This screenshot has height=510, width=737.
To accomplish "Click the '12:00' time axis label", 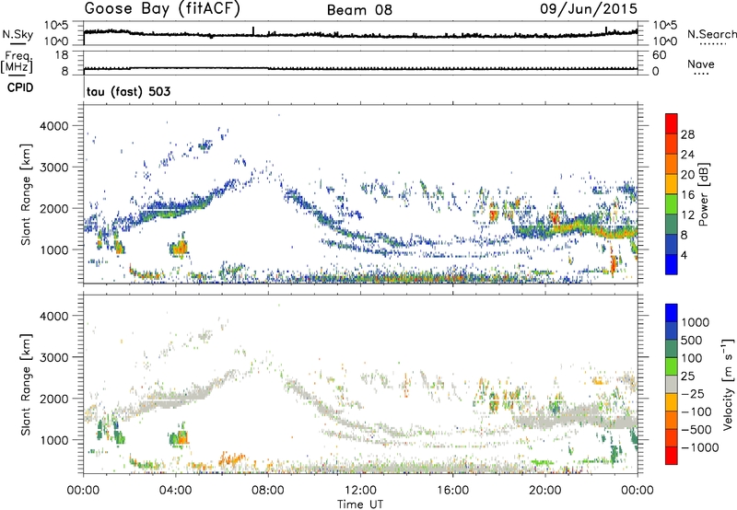I will (x=360, y=490).
